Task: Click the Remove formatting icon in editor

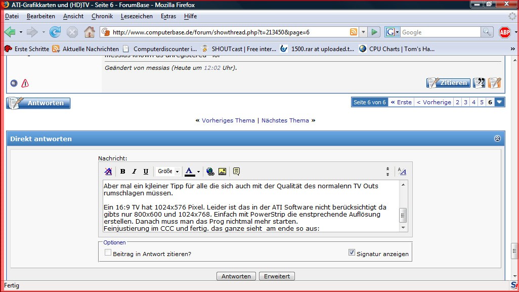Action: click(108, 171)
